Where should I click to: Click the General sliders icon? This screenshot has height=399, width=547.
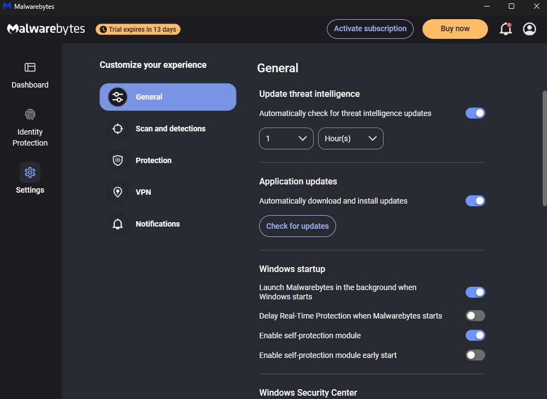click(117, 97)
